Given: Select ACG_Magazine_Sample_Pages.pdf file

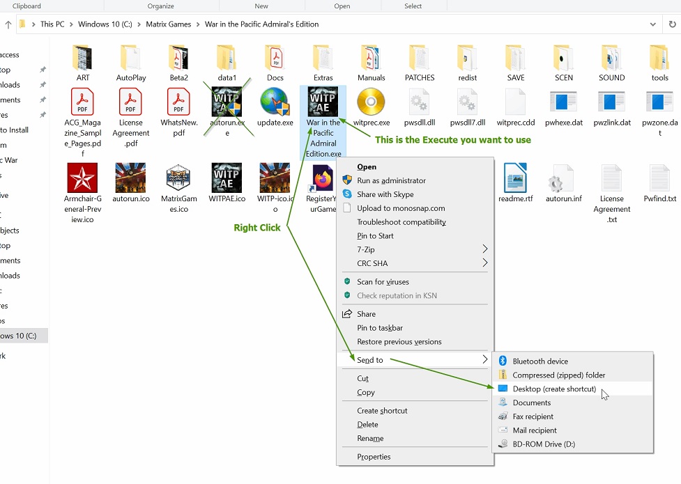Looking at the screenshot, I should coord(82,122).
